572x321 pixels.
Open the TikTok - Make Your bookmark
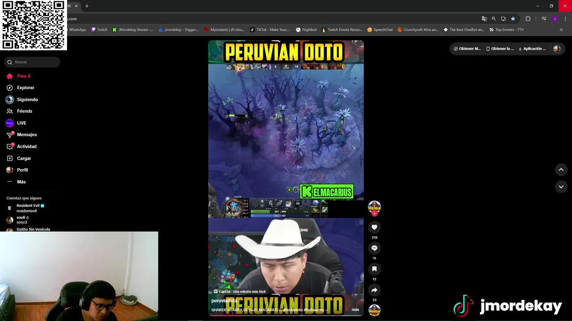[x=269, y=30]
